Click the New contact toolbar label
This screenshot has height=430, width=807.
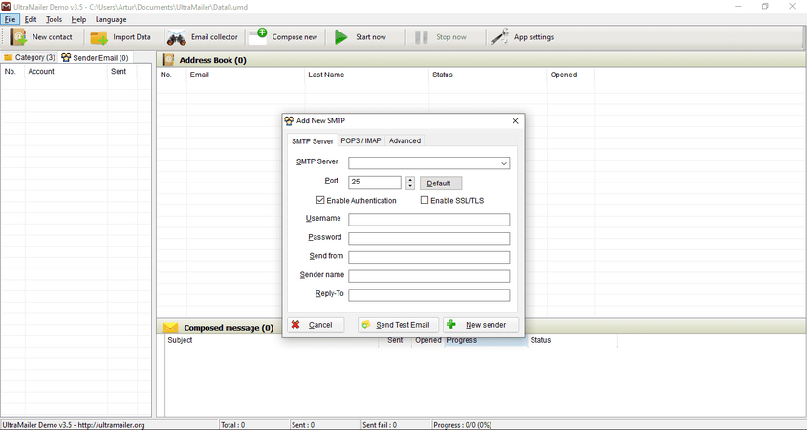(52, 37)
